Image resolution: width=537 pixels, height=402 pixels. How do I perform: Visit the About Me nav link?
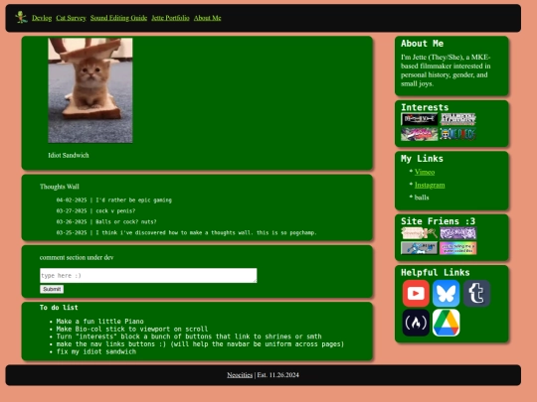(207, 18)
